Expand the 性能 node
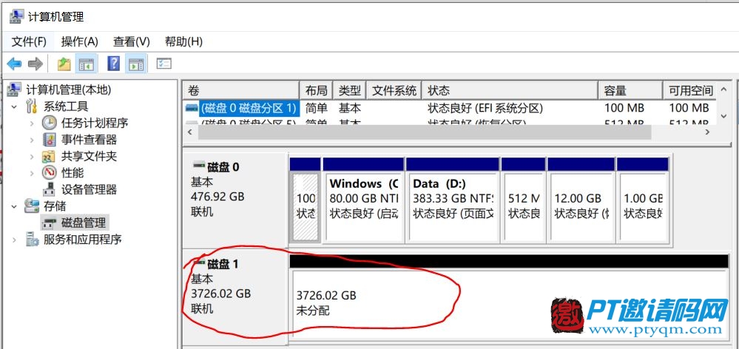This screenshot has width=739, height=349. point(32,173)
